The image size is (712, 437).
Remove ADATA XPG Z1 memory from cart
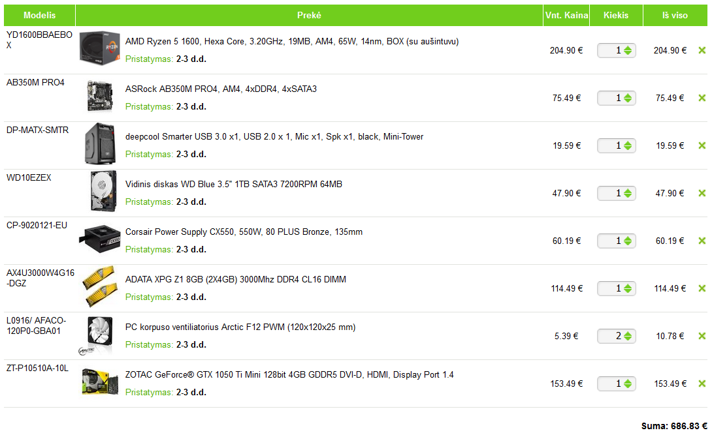pos(702,288)
